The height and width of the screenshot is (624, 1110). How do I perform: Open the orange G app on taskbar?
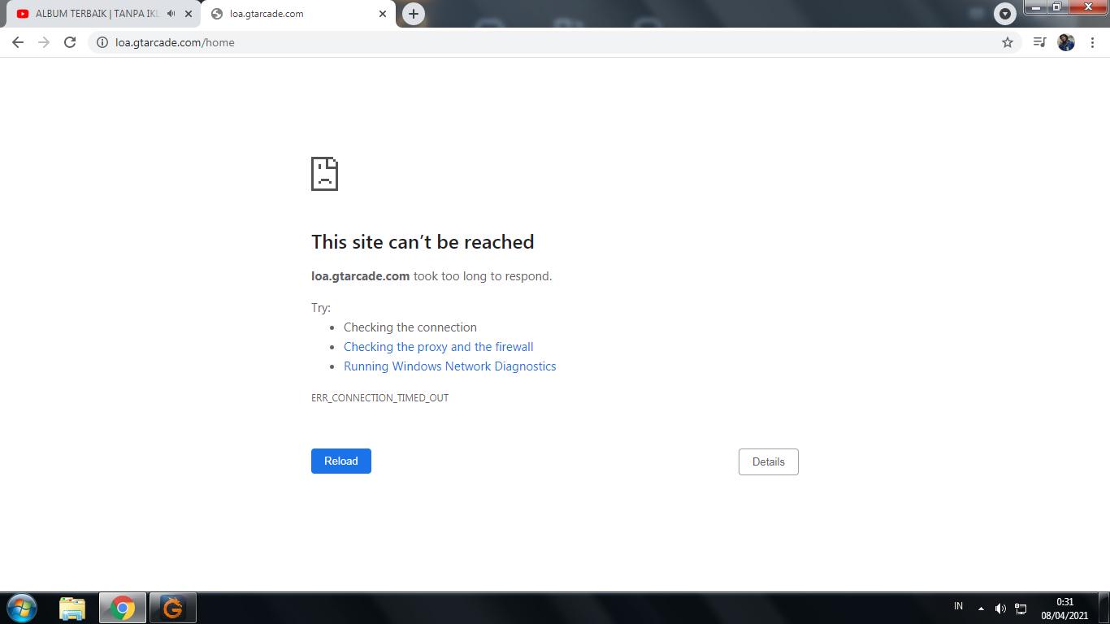pyautogui.click(x=173, y=608)
